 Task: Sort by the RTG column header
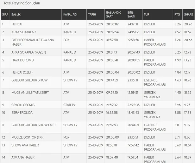click(x=177, y=15)
